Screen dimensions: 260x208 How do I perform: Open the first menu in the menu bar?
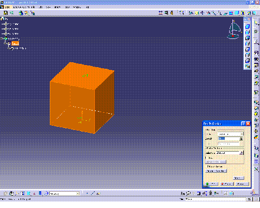(7, 7)
